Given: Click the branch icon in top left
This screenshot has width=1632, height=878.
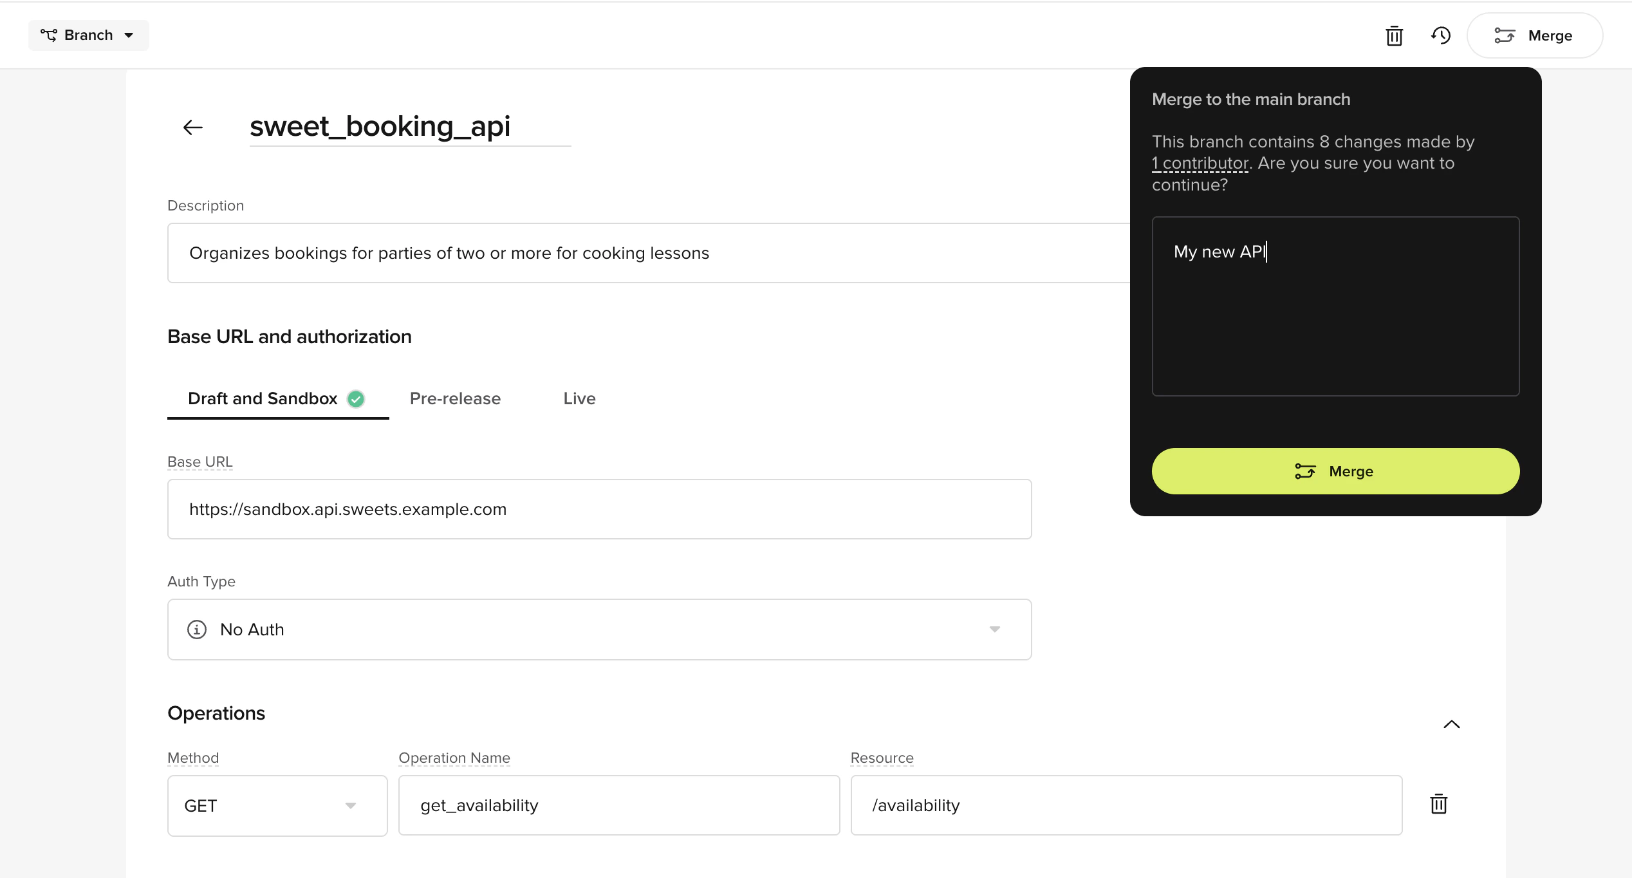Looking at the screenshot, I should (x=49, y=35).
